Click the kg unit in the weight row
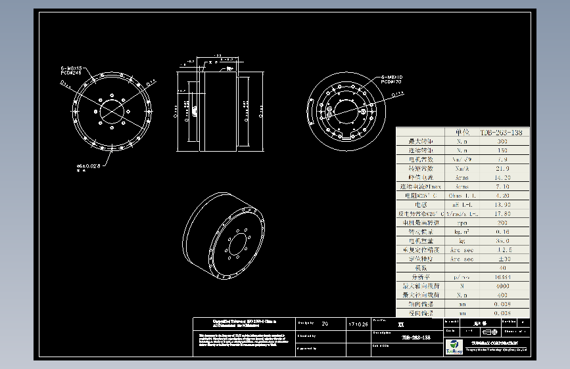570x369 pixels. [x=462, y=241]
